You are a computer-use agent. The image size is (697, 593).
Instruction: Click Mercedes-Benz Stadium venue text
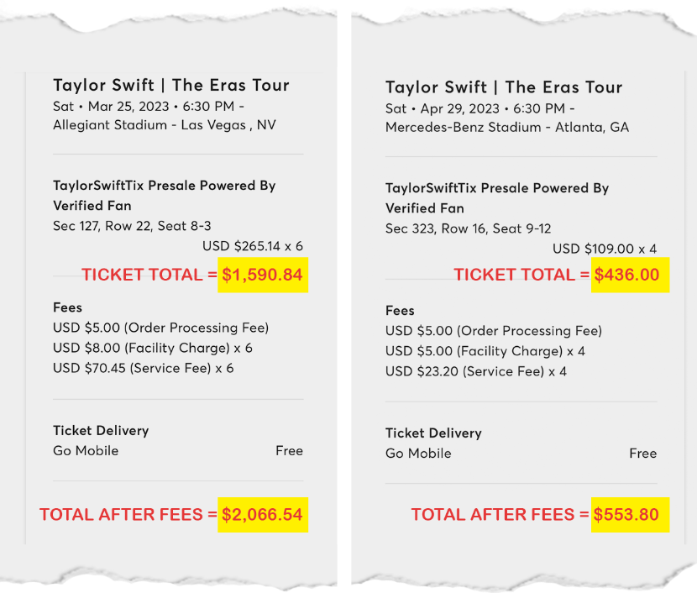[x=507, y=128]
